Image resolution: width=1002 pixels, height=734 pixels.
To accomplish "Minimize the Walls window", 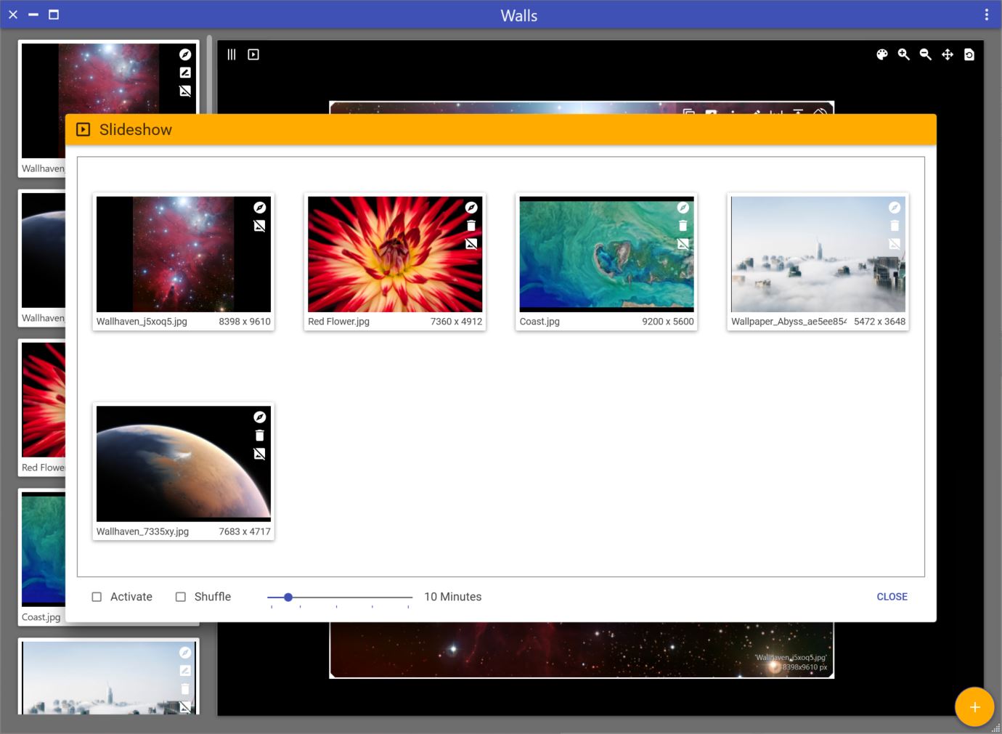I will (33, 15).
